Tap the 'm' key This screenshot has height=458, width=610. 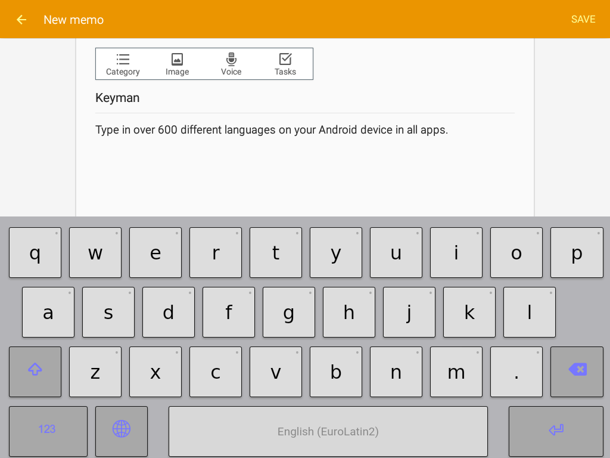pyautogui.click(x=456, y=372)
